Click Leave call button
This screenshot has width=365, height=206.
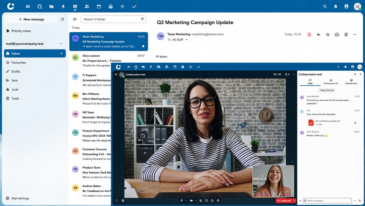284,201
